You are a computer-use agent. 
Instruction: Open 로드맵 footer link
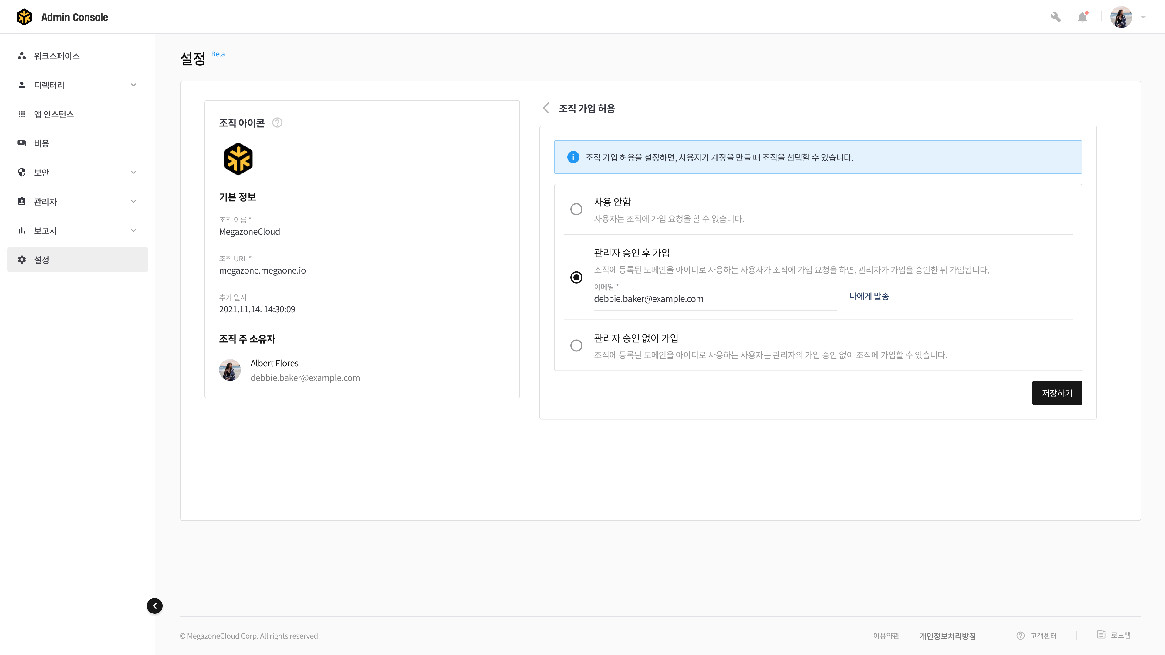1121,635
